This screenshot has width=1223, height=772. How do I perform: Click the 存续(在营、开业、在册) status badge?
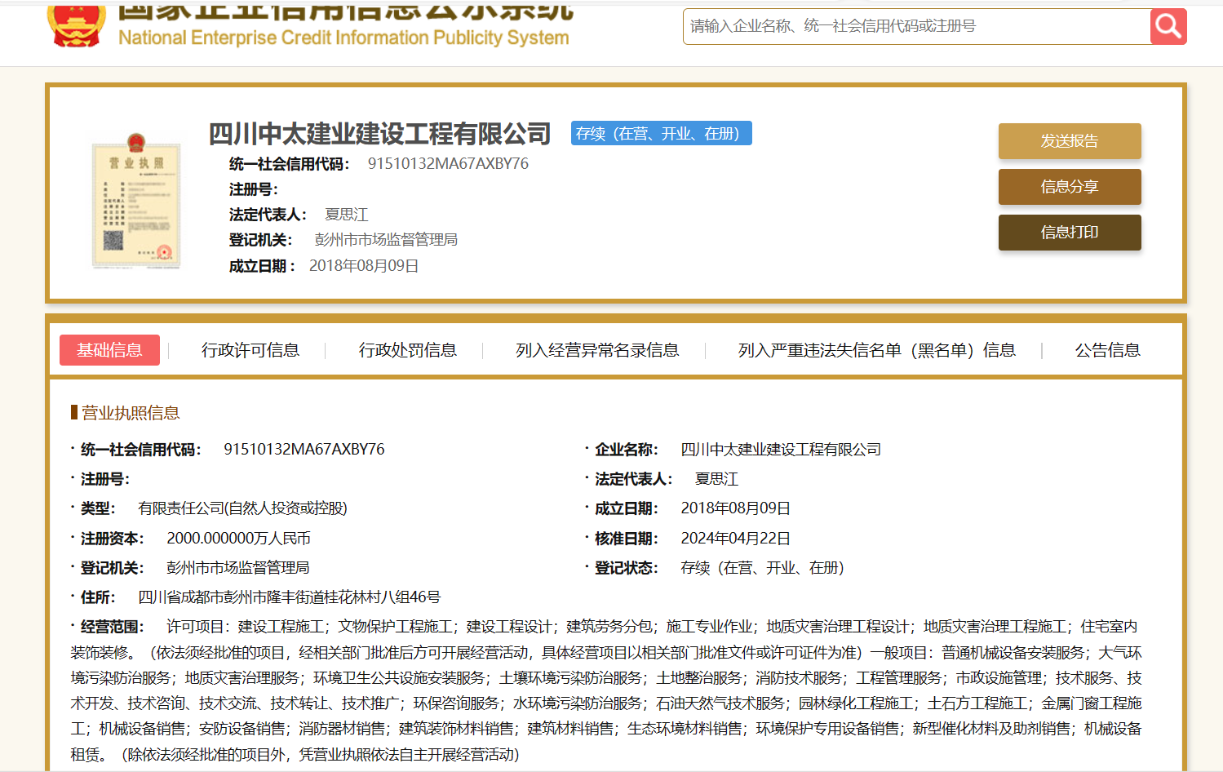[x=662, y=133]
